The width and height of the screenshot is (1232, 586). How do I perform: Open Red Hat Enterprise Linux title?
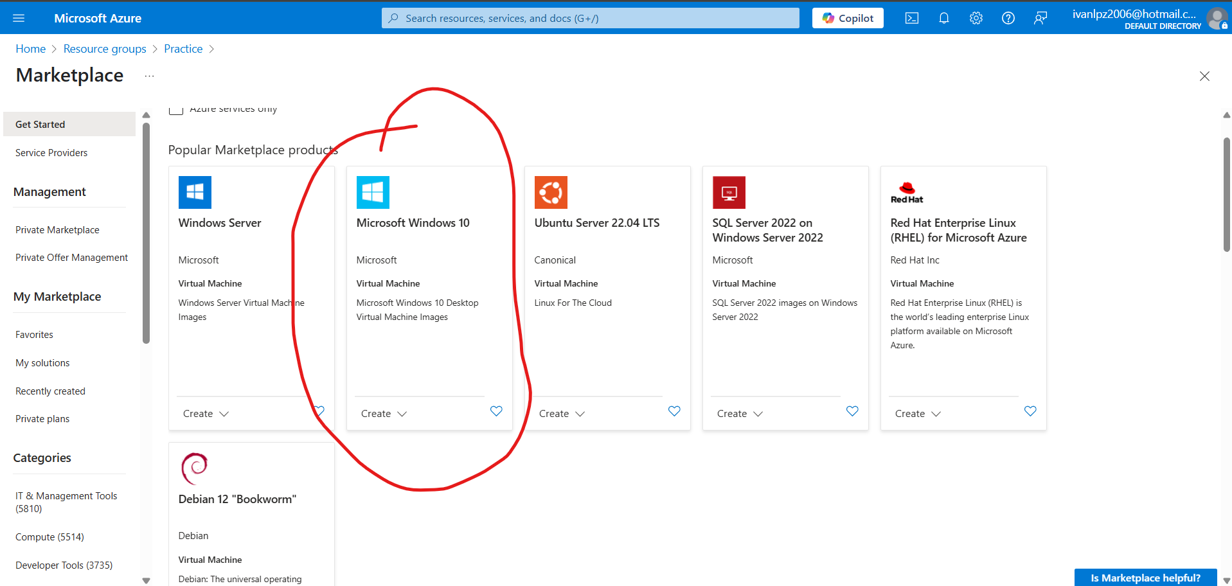coord(958,230)
